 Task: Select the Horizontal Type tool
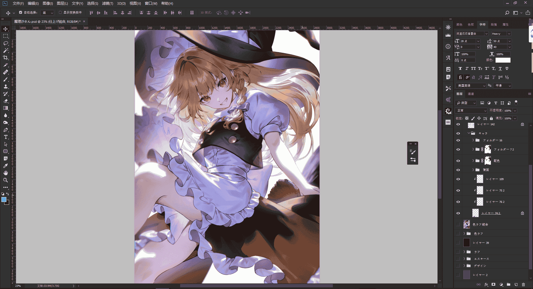click(6, 137)
